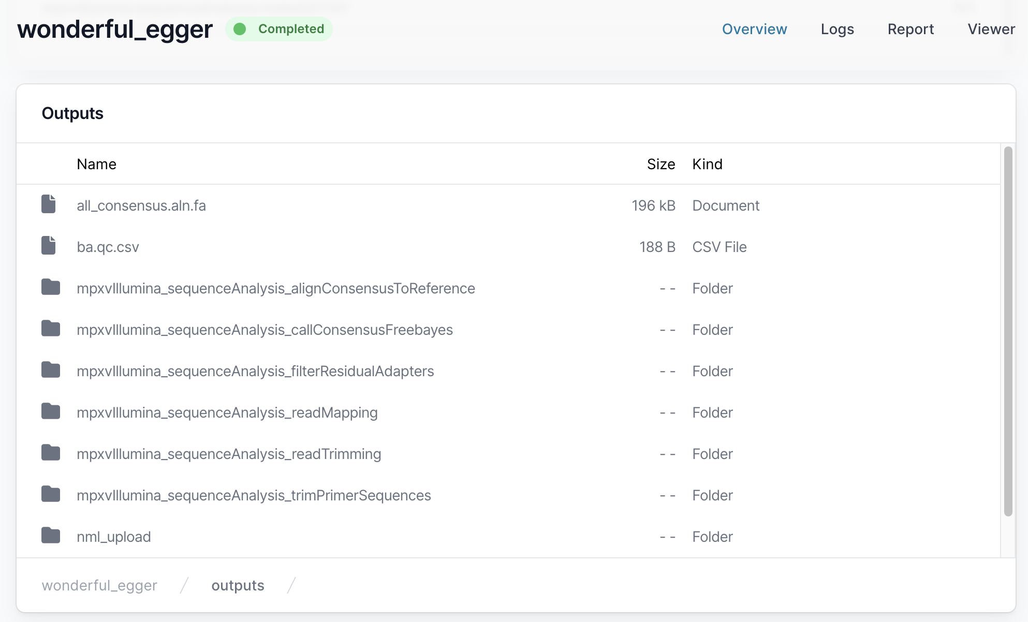This screenshot has height=622, width=1028.
Task: Click the callConsensusFreebayes folder icon
Action: [51, 329]
